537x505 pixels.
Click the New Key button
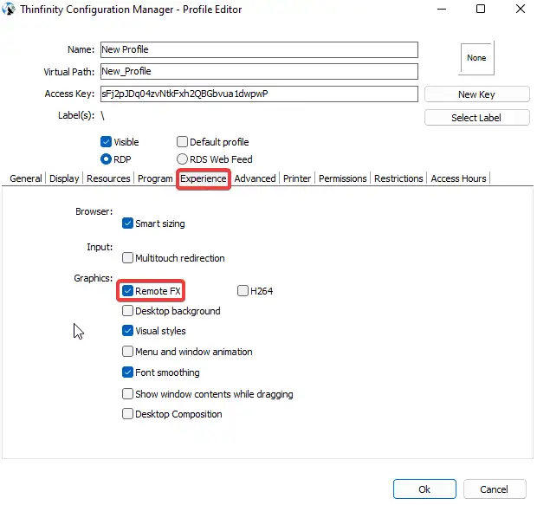coord(476,94)
